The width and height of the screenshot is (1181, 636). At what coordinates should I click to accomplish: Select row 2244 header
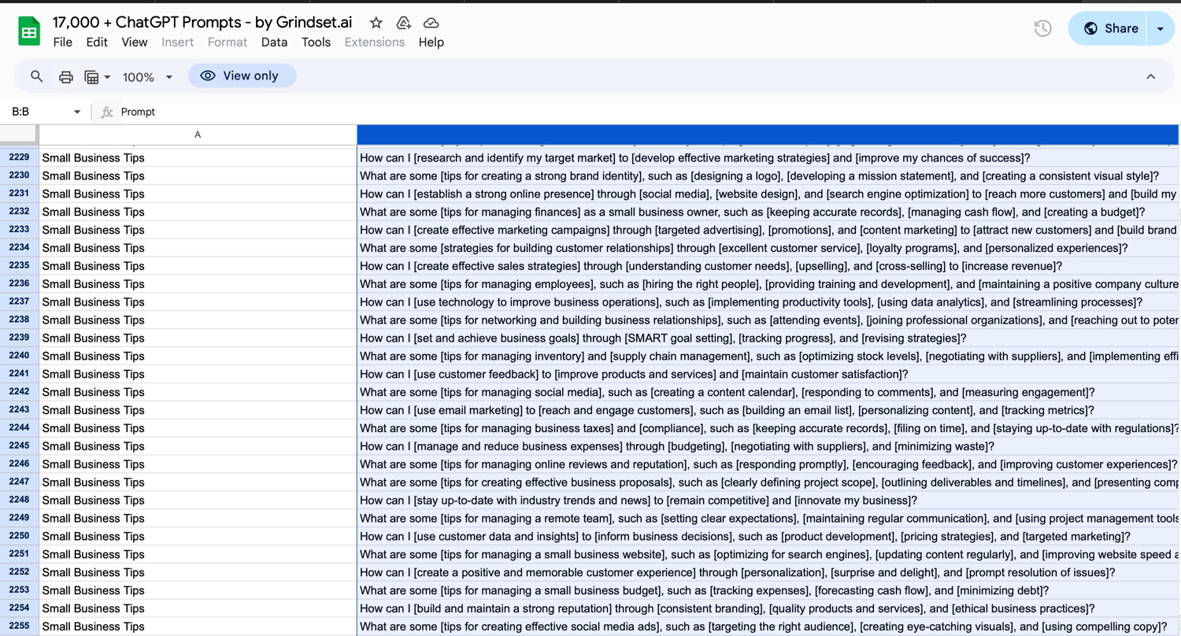point(19,428)
